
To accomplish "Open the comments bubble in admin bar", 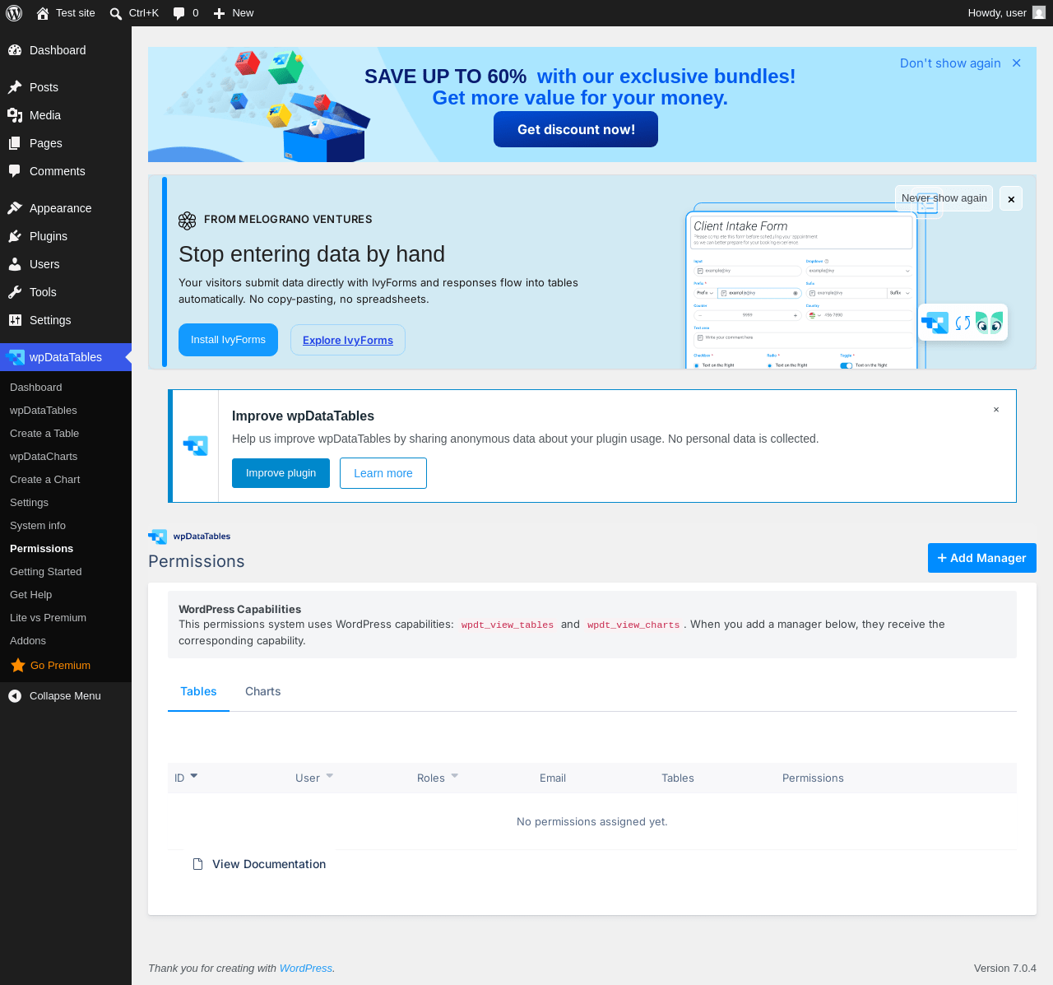I will pos(179,13).
